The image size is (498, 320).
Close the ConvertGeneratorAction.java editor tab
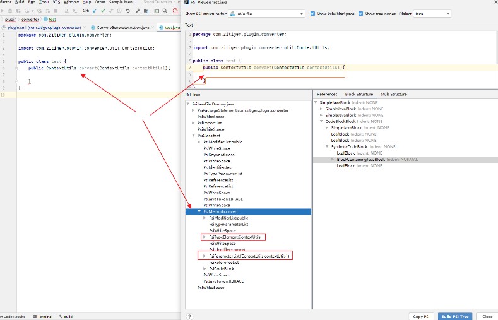point(153,27)
